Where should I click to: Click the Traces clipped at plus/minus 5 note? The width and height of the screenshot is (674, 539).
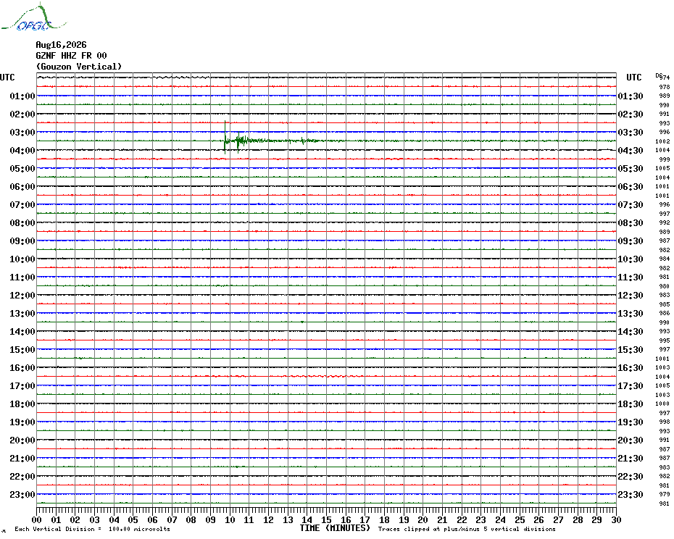(x=467, y=529)
